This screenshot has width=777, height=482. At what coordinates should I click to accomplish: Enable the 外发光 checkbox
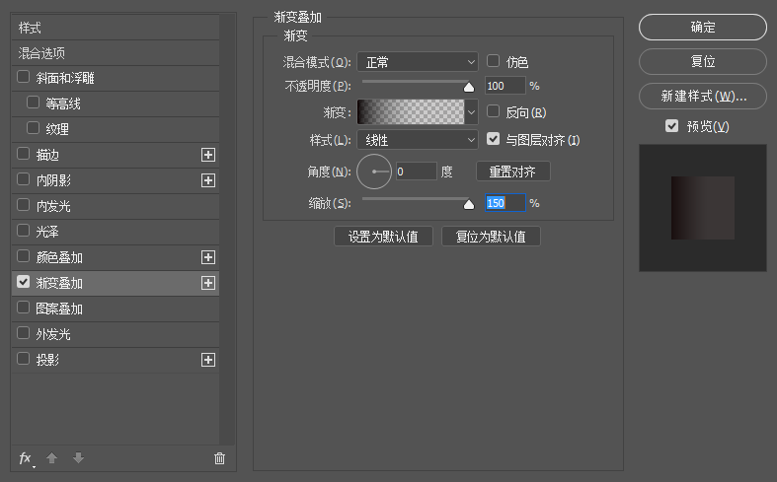[x=24, y=333]
